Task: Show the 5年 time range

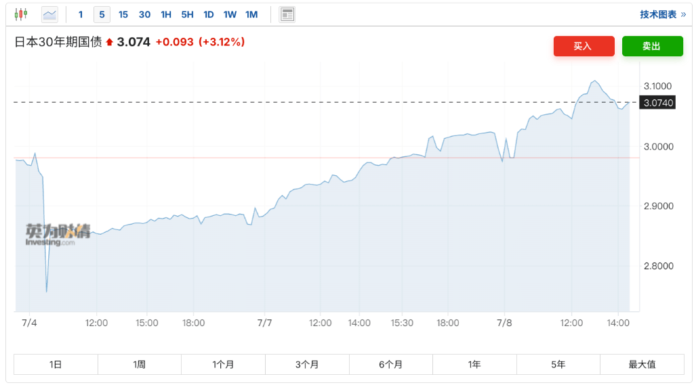Action: (x=558, y=364)
